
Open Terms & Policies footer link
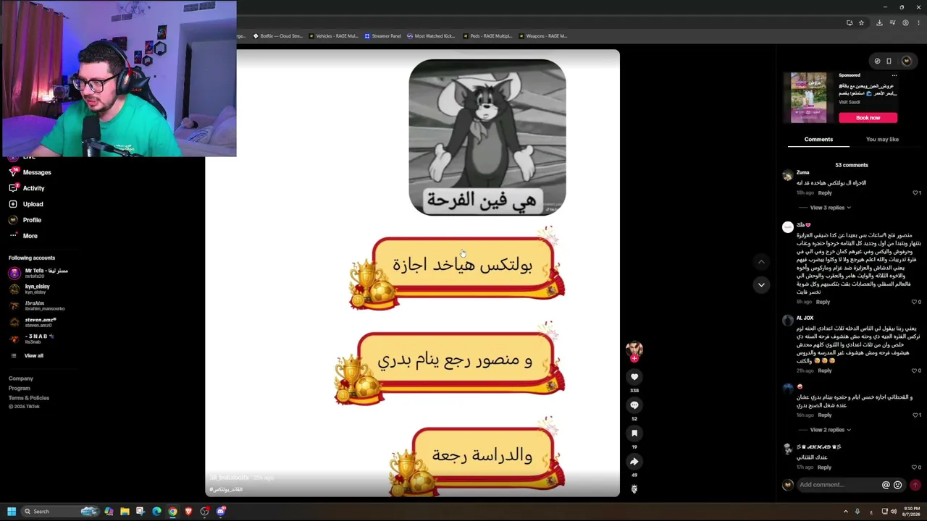[29, 398]
